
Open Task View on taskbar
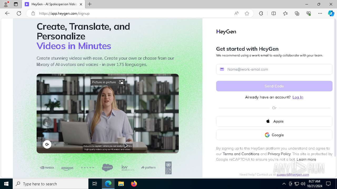95,184
